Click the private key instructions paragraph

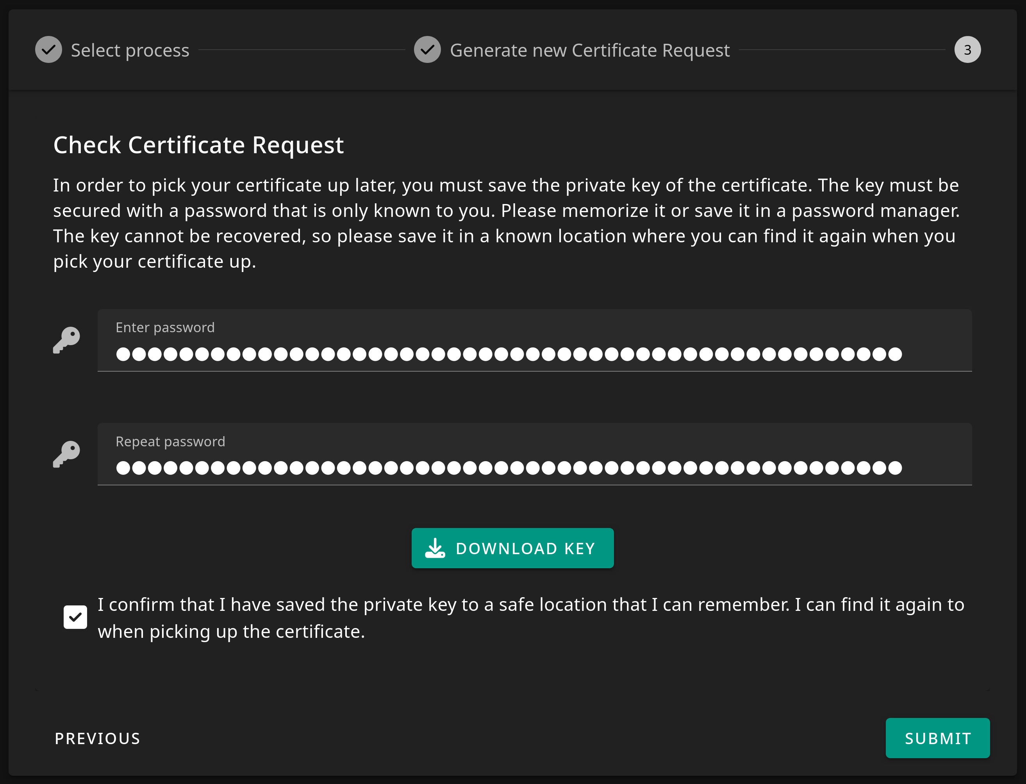pos(506,223)
